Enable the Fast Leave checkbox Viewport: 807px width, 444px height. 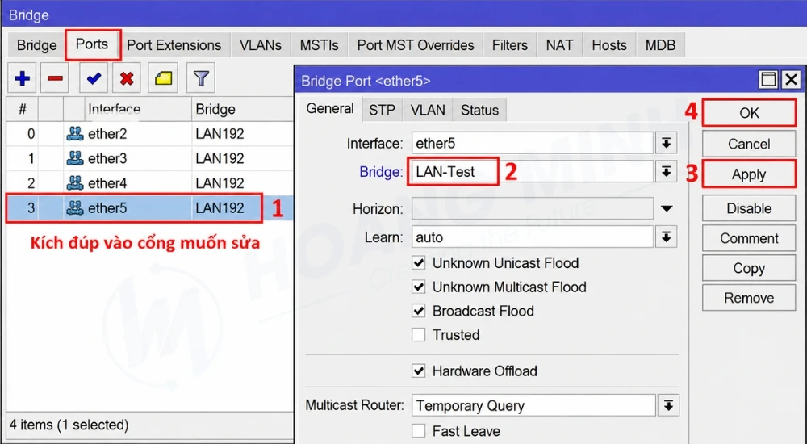418,430
